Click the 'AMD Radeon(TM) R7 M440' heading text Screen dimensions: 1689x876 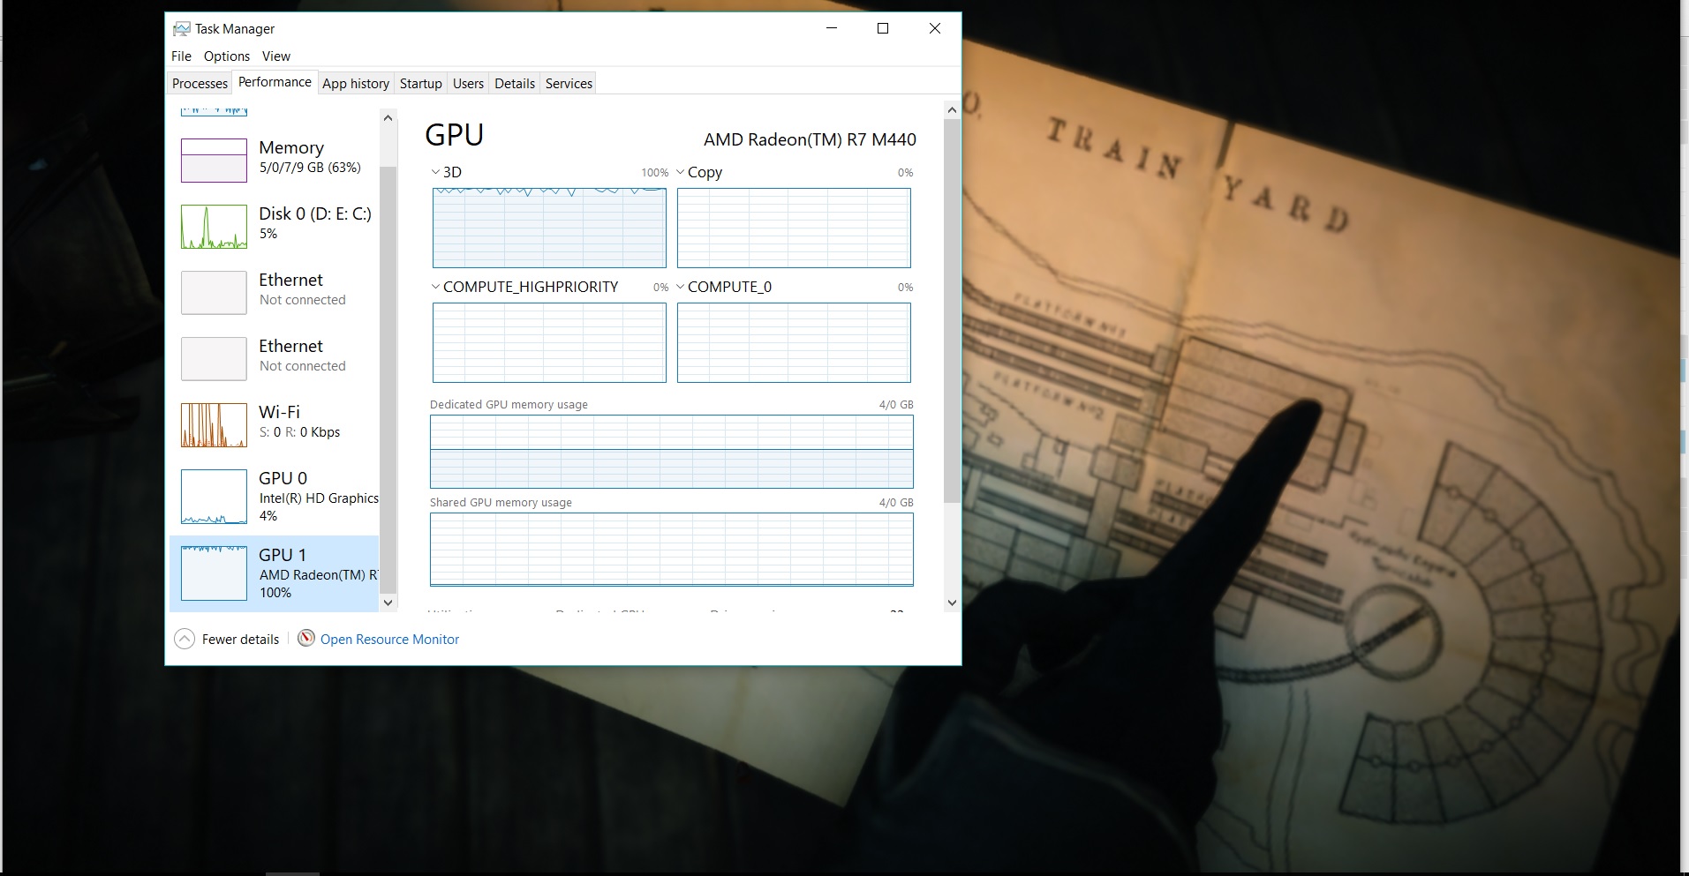(810, 139)
